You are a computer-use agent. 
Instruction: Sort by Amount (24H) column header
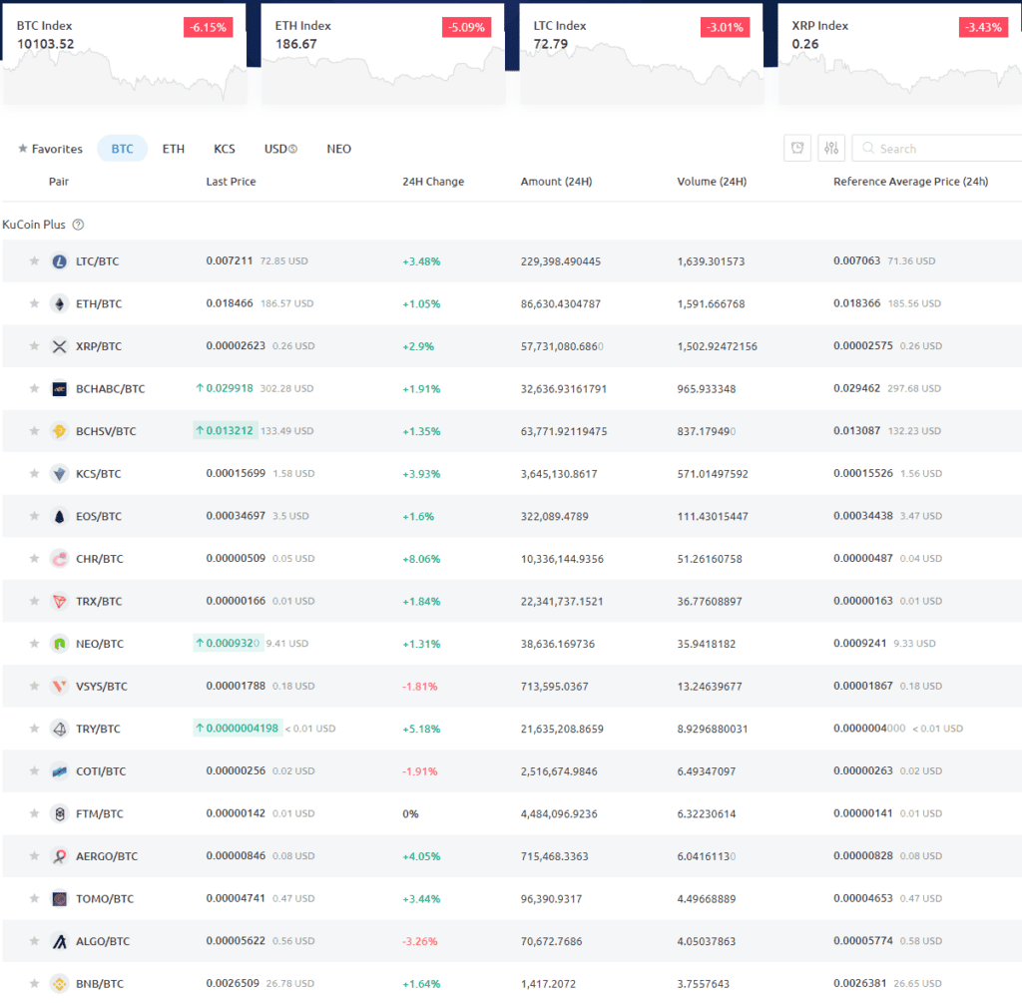556,182
